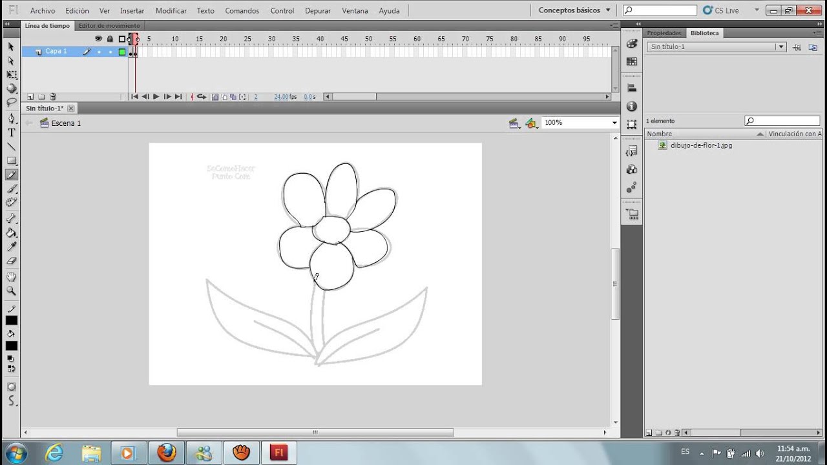Pick the Eraser tool
Viewport: 827px width, 465px height.
click(x=11, y=261)
